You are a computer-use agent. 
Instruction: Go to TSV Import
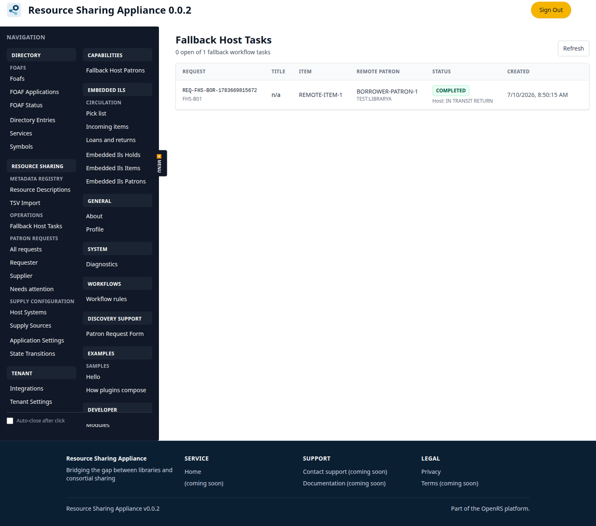[x=25, y=203]
